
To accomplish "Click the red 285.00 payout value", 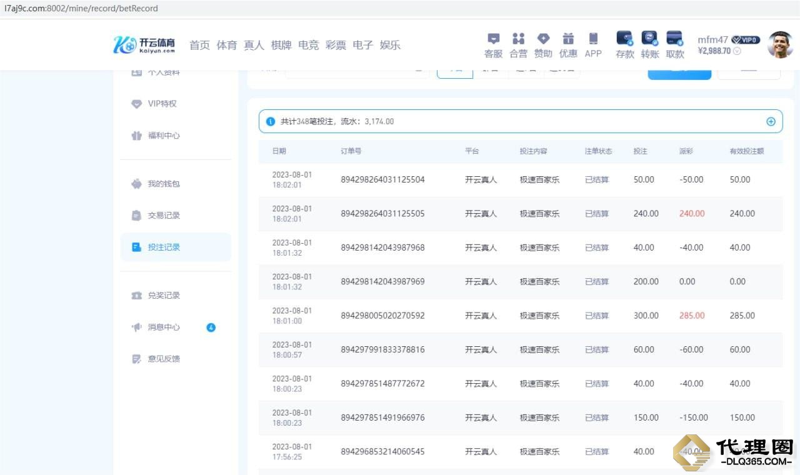I will pos(692,316).
